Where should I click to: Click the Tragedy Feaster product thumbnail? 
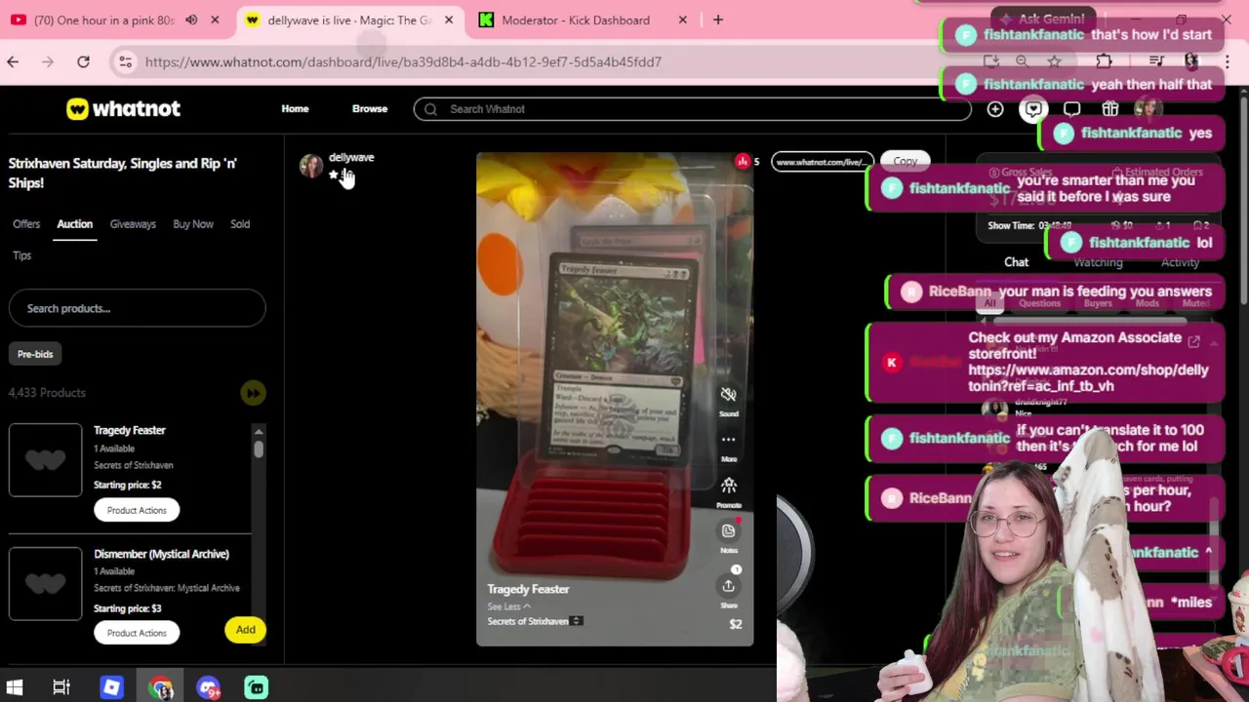(x=45, y=460)
